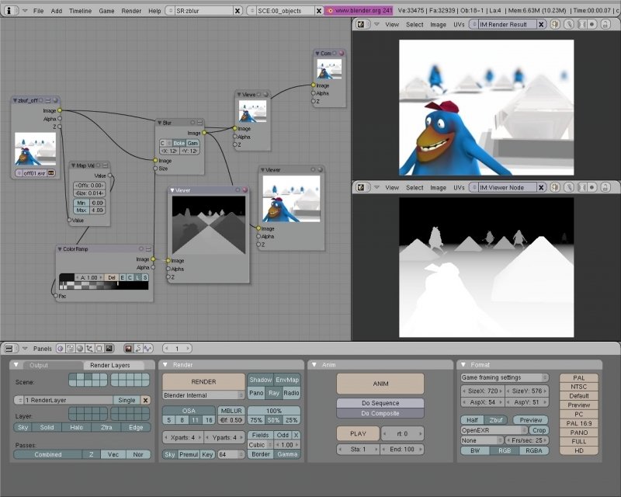621x497 pixels.
Task: Click the ANIM button
Action: pos(380,384)
